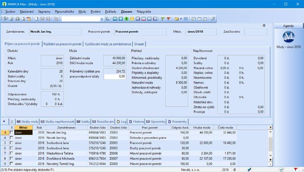Screen dimensions: 304x172
Task: Open the Záznam menu
Action: point(127,12)
